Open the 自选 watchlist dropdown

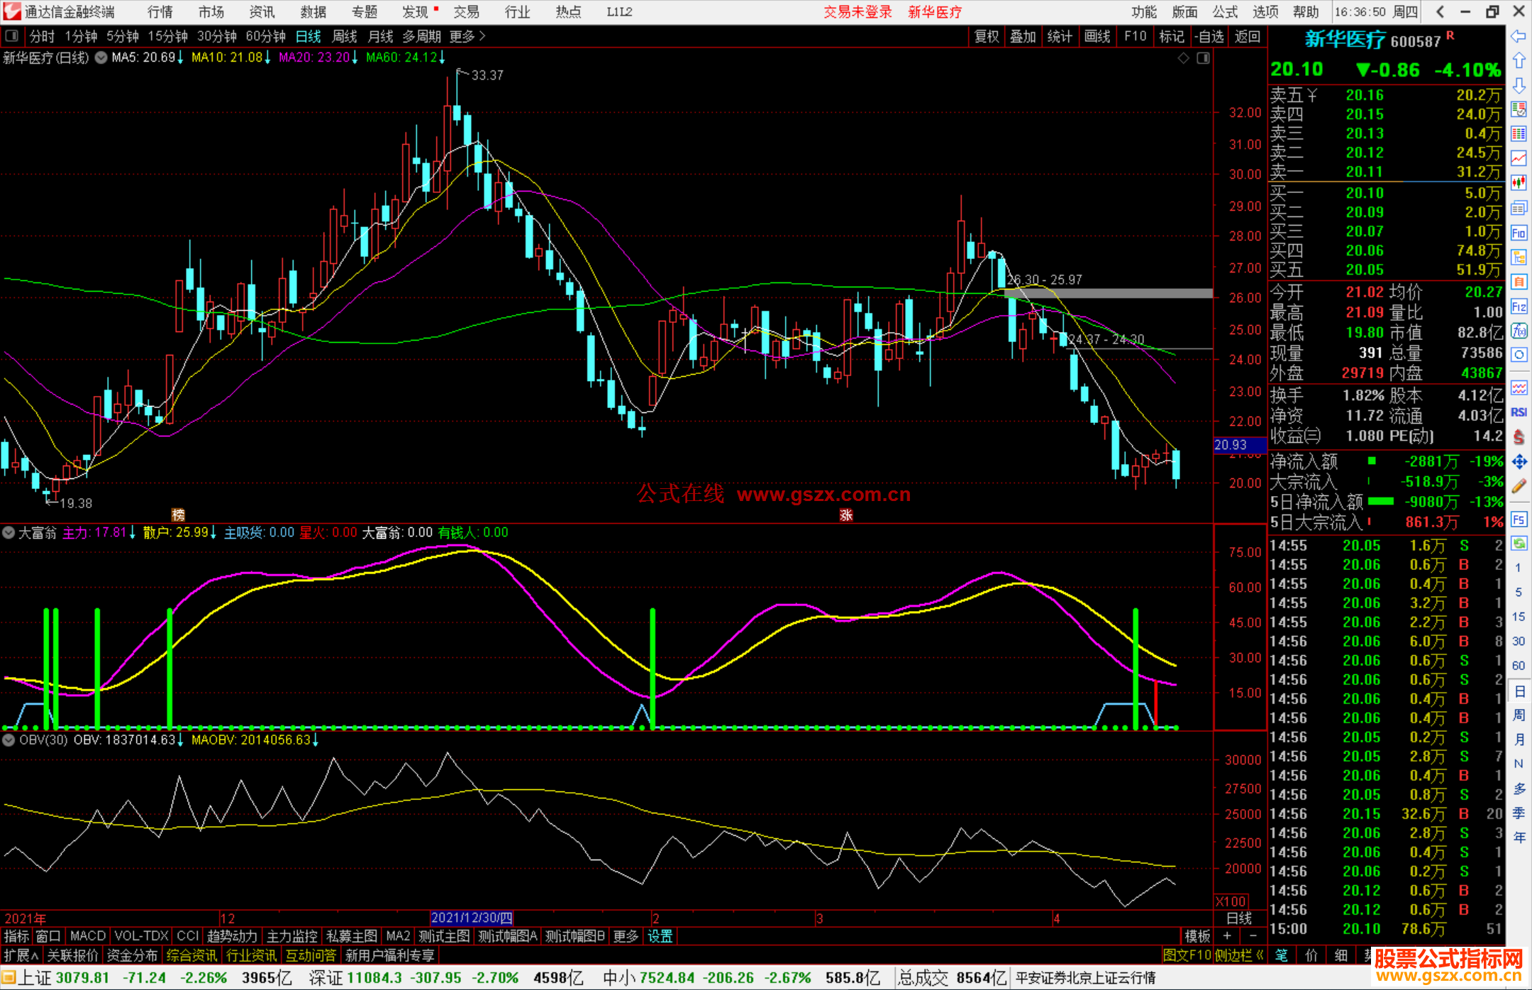pyautogui.click(x=1209, y=36)
